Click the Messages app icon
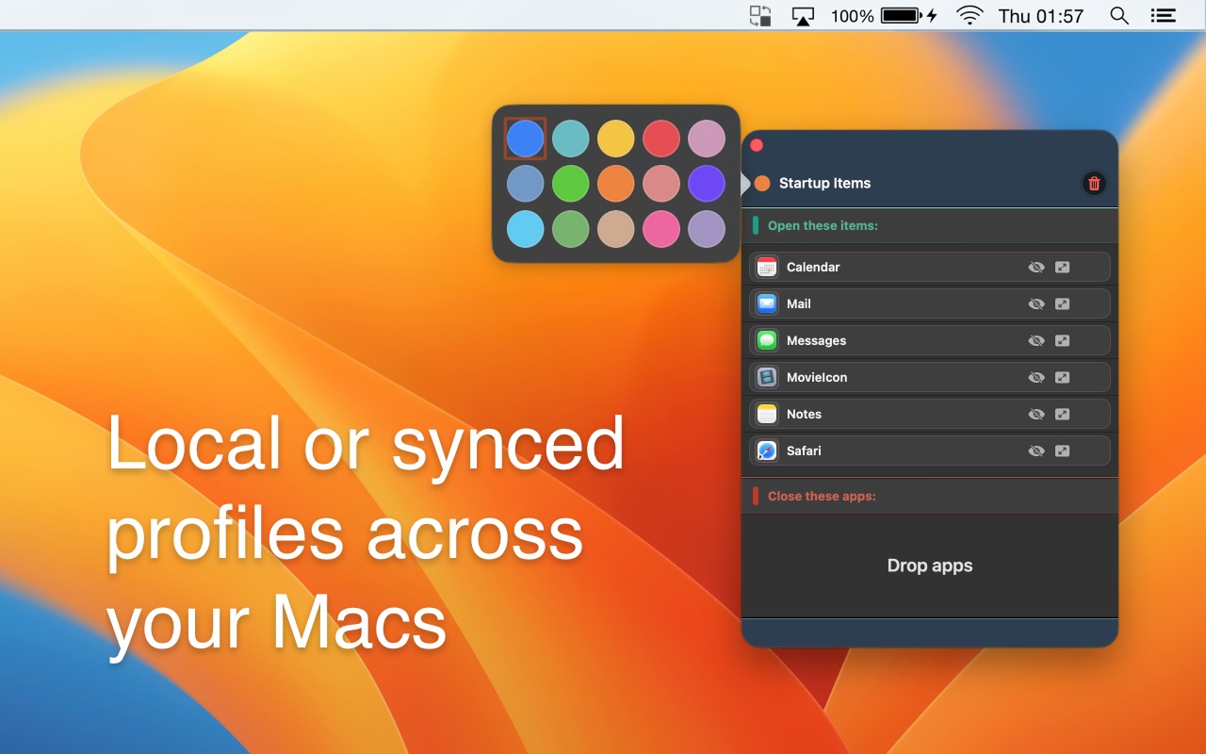 [766, 340]
